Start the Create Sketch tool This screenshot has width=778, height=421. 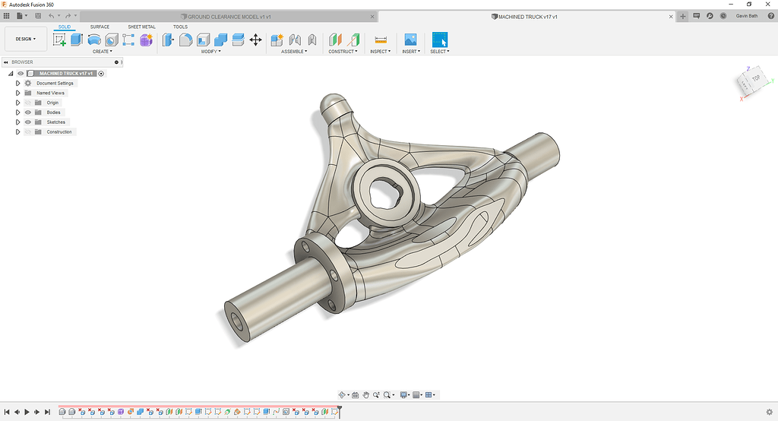59,40
